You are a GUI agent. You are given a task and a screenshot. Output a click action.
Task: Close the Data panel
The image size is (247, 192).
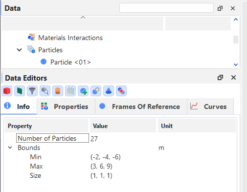click(x=233, y=8)
